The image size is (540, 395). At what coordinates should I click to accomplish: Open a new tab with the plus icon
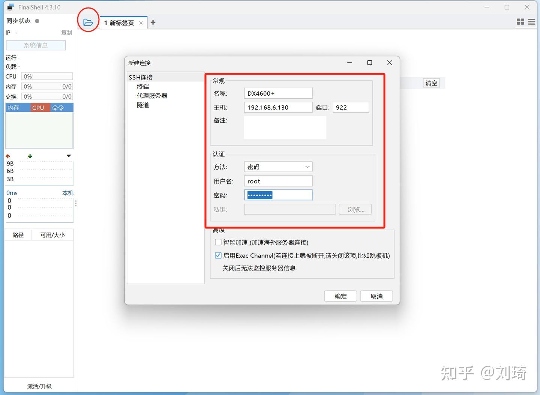pos(153,22)
